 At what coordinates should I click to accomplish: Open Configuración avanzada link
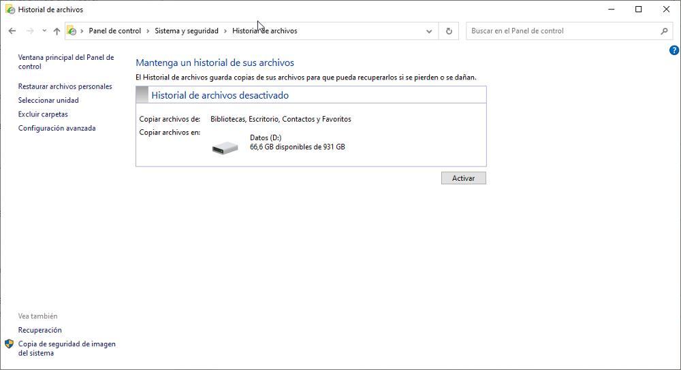(x=57, y=128)
